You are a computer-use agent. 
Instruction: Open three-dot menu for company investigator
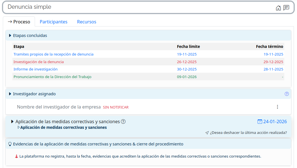[x=277, y=107]
